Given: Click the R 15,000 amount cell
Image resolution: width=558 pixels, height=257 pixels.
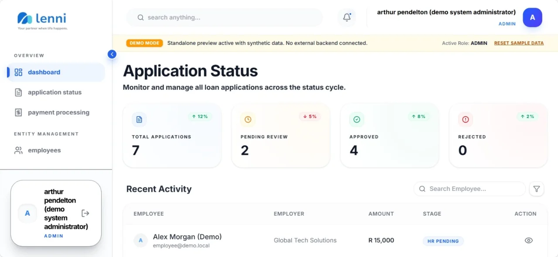Looking at the screenshot, I should coord(381,240).
